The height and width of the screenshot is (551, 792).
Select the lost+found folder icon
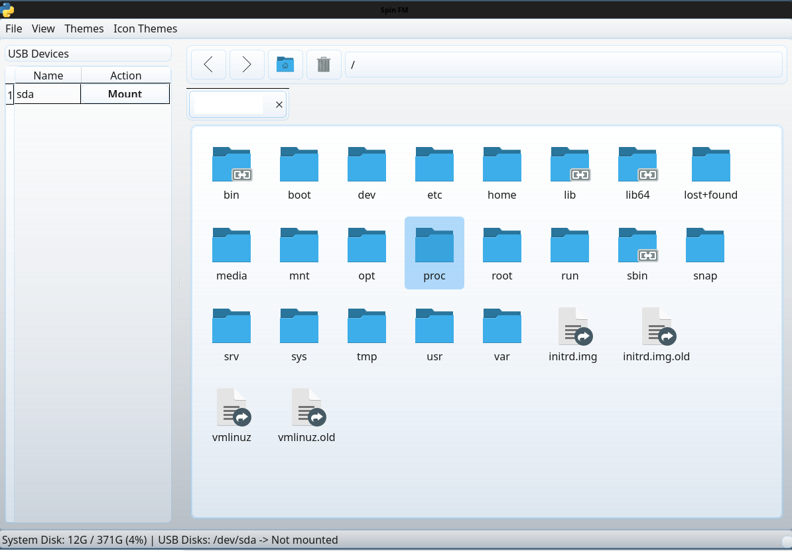710,166
